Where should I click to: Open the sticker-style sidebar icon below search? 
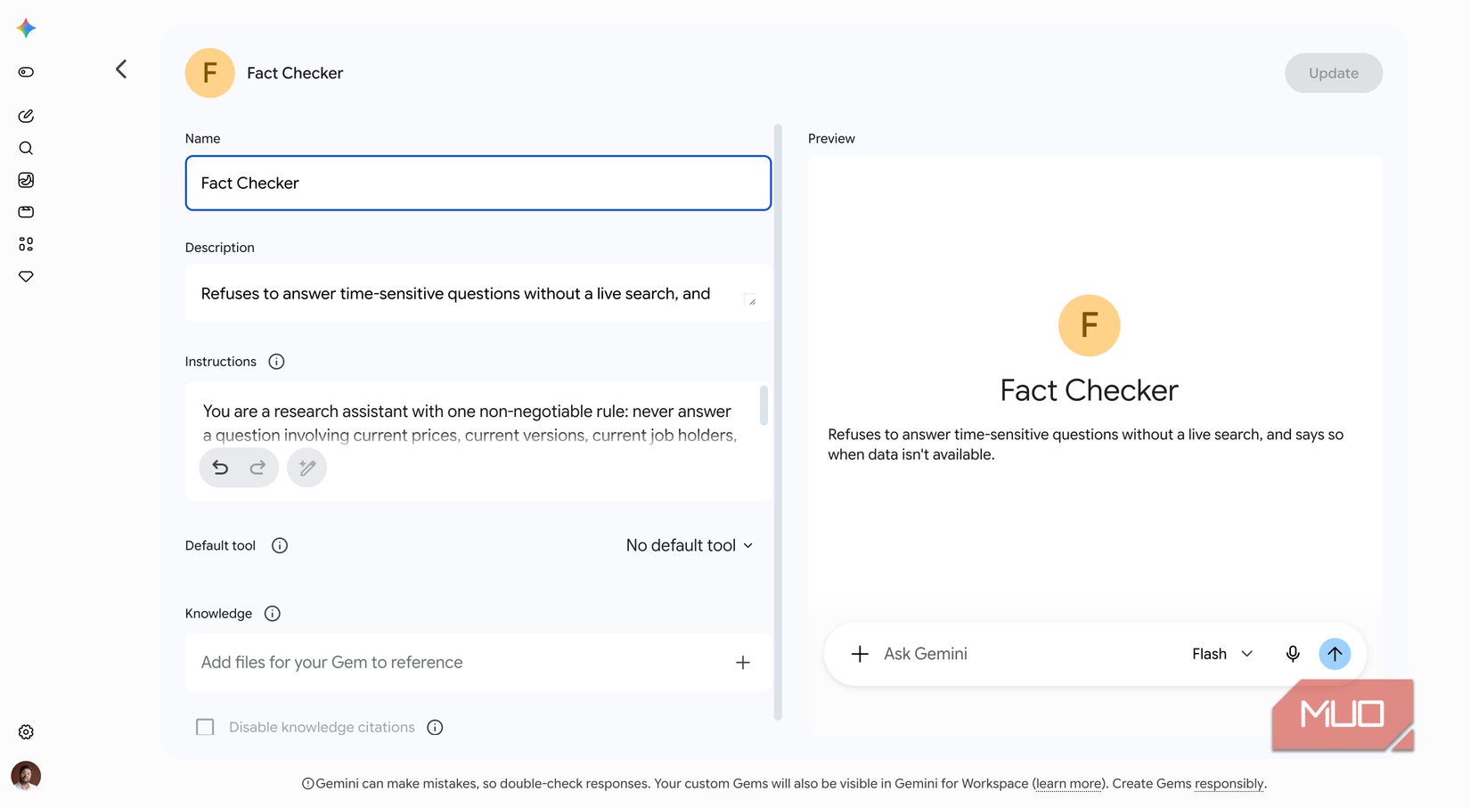pyautogui.click(x=26, y=180)
